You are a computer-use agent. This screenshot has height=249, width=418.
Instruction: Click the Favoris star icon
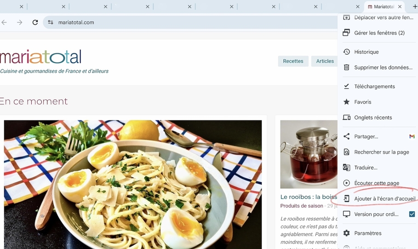coord(346,102)
